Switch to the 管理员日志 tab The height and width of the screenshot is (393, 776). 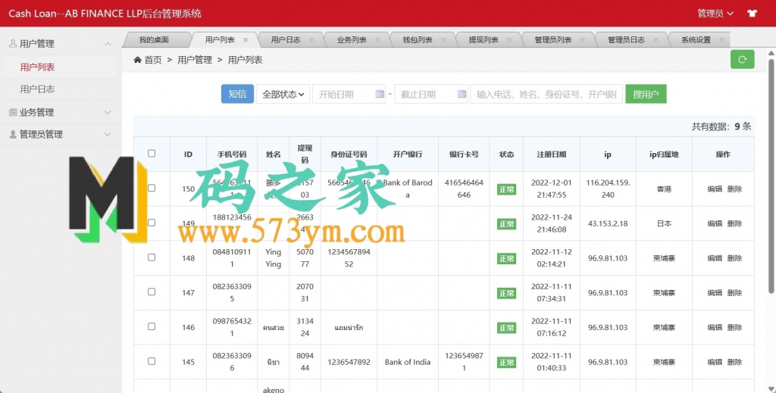626,40
